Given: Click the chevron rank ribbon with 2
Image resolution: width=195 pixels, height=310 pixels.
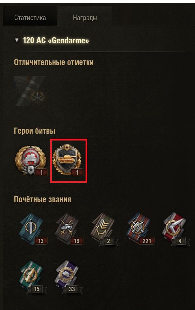Looking at the screenshot, I should [x=104, y=229].
